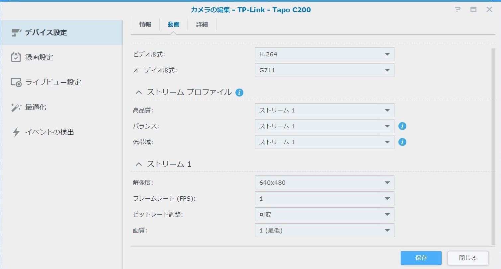Image resolution: width=501 pixels, height=269 pixels.
Task: Open the ビデオ形式 H.264 dropdown
Action: tap(324, 54)
